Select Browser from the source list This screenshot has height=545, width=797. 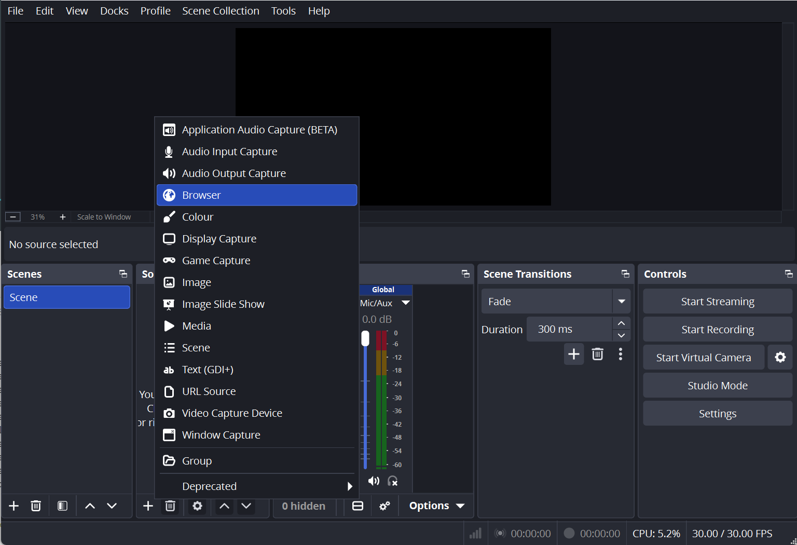coord(201,195)
